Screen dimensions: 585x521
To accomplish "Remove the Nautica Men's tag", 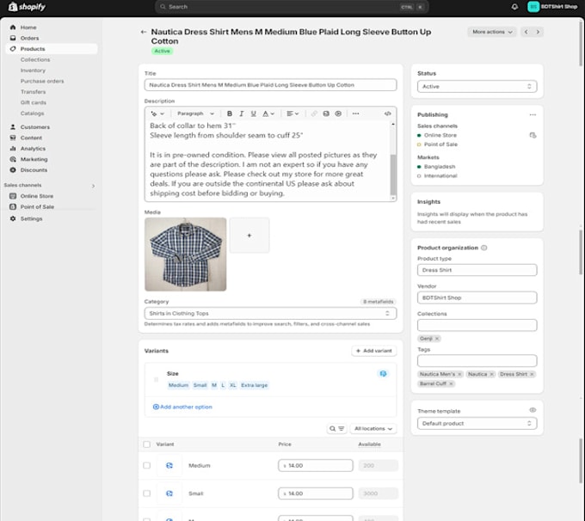I will (x=459, y=375).
